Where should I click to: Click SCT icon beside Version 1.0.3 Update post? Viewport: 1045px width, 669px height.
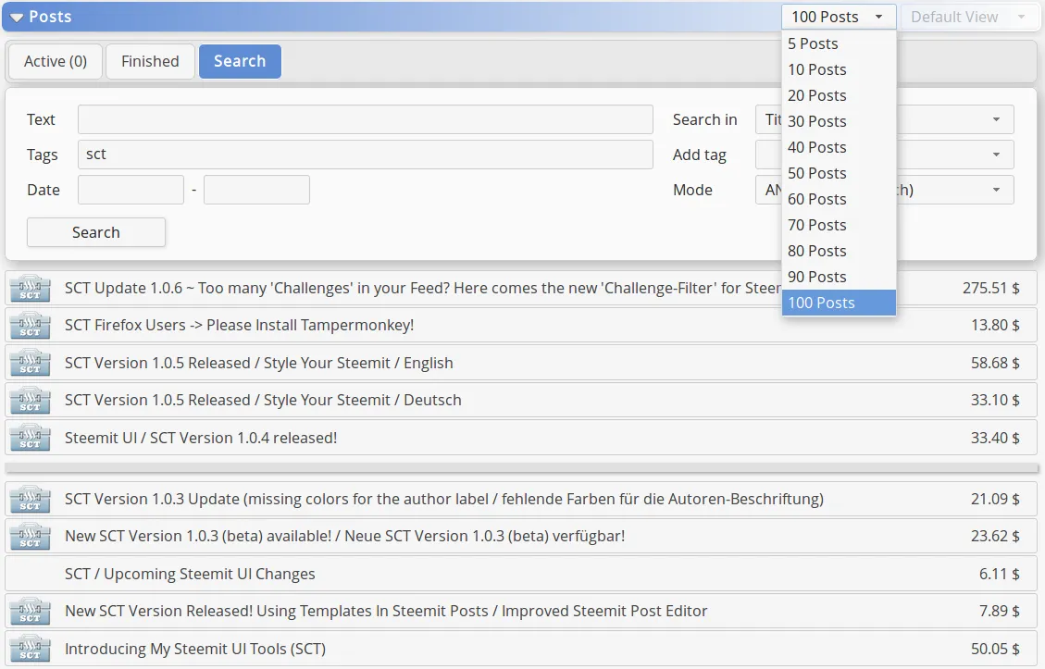tap(30, 499)
